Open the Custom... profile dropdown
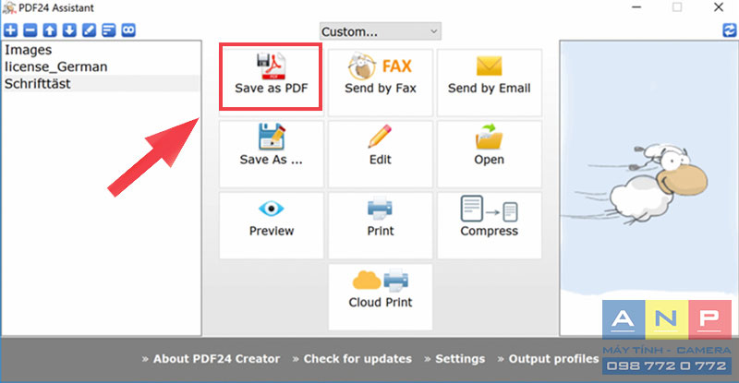 pos(381,31)
